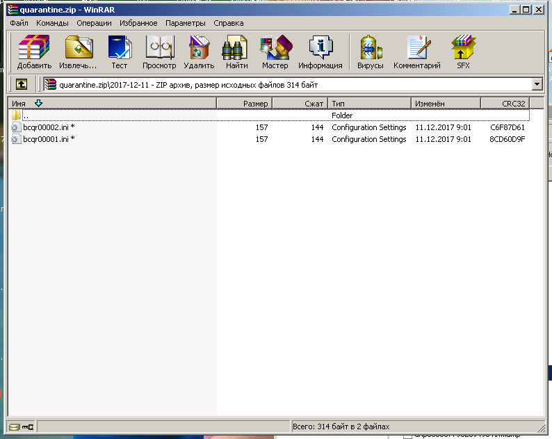Expand the archive path dropdown
Viewport: 552px width, 439px height.
[536, 84]
